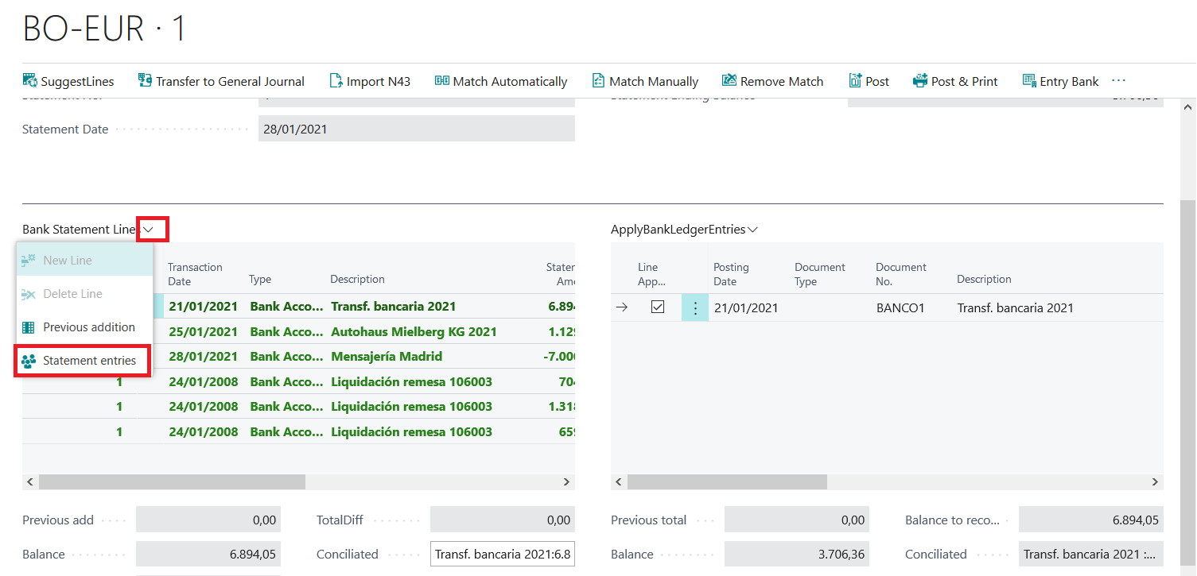Image resolution: width=1197 pixels, height=576 pixels.
Task: Click the Post & Print action
Action: 955,81
